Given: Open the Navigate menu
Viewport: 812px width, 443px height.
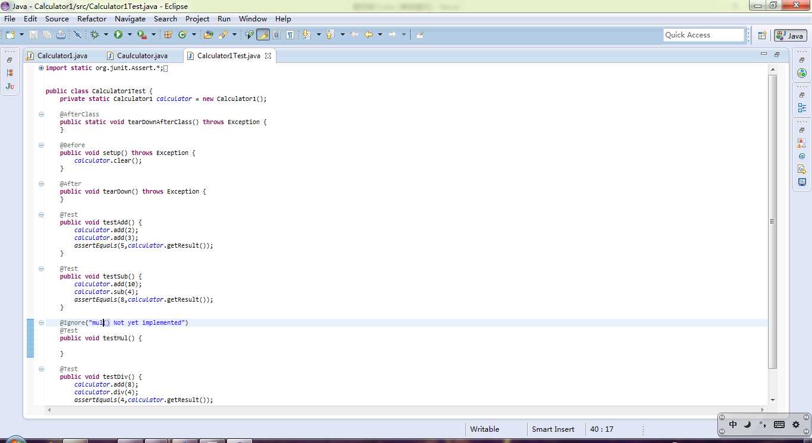Looking at the screenshot, I should pos(130,19).
